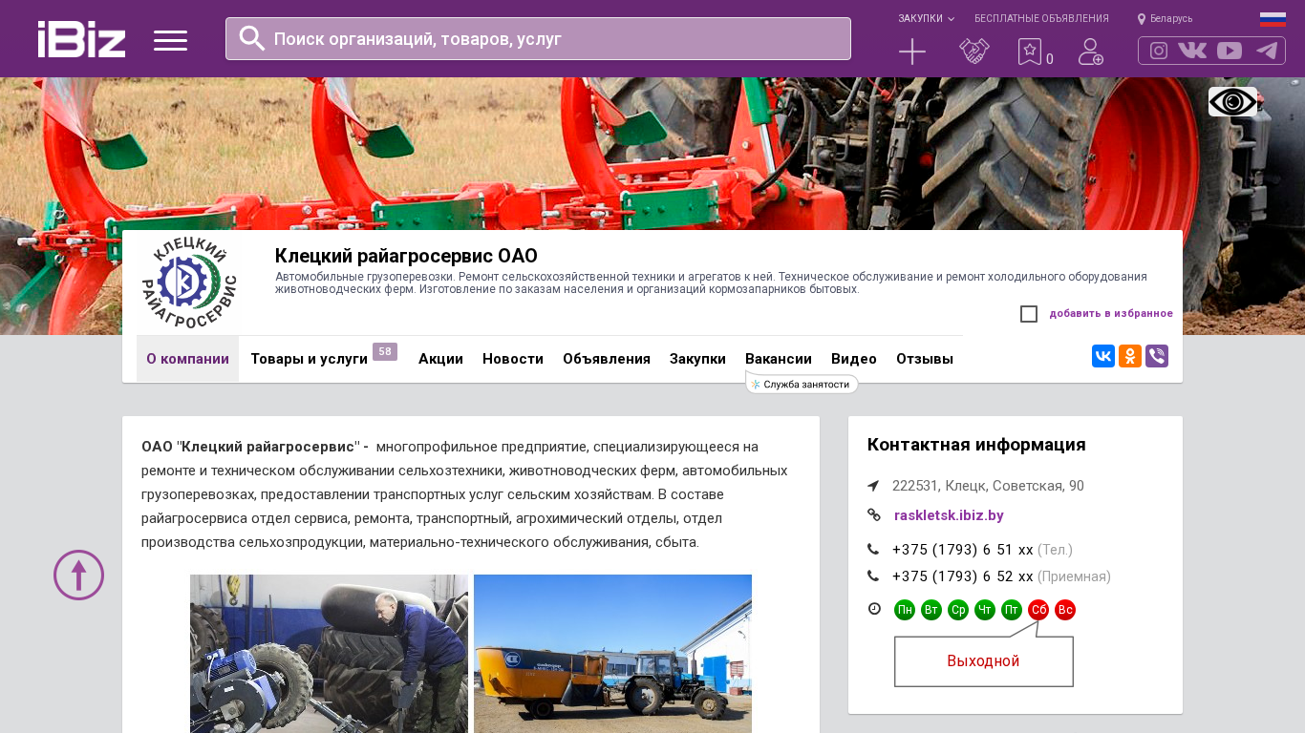Open the raskletsk.ibiz.by link
Screen dimensions: 1305x733
949,515
